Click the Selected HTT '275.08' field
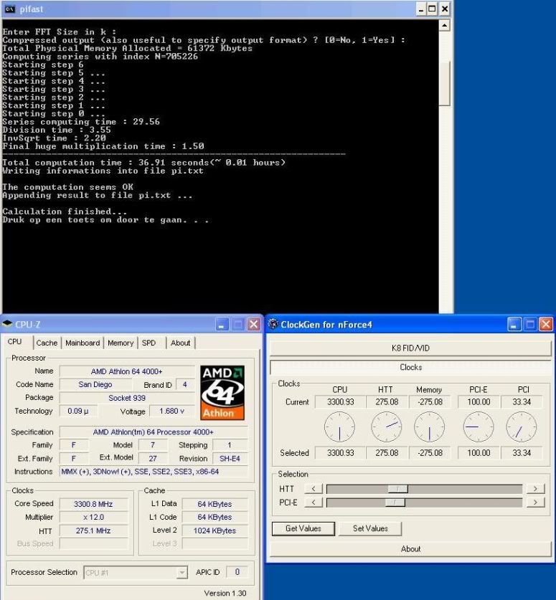Screen dimensions: 556x600 387,453
